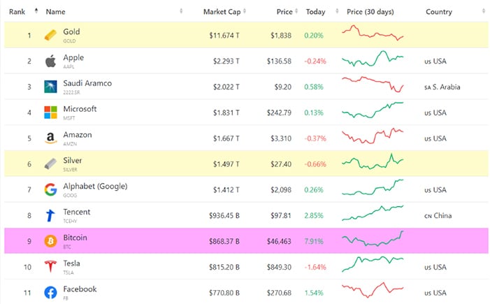The image size is (490, 304).
Task: Click Apple market cap $2.293 T
Action: coord(226,61)
